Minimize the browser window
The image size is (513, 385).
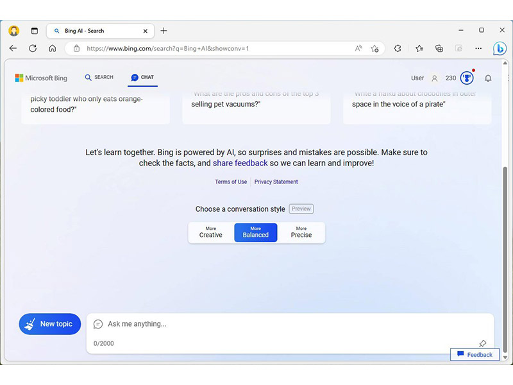(461, 30)
